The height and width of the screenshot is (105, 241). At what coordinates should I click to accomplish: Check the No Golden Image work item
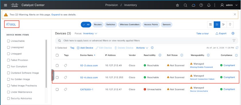[8, 79]
